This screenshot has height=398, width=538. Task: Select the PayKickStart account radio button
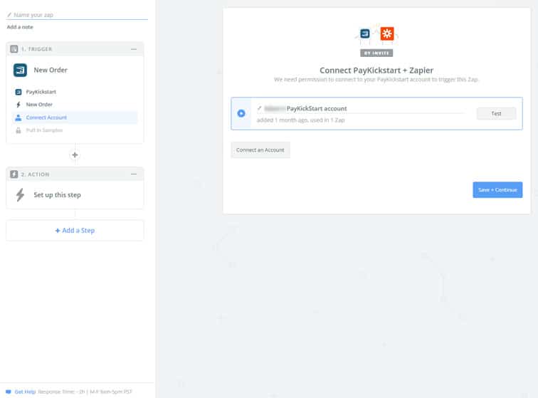[241, 113]
